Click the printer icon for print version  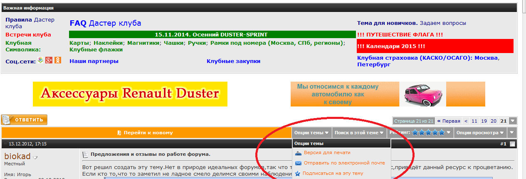tap(298, 152)
